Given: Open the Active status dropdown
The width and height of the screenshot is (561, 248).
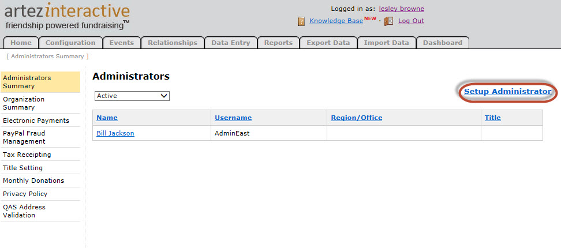Looking at the screenshot, I should pyautogui.click(x=132, y=96).
